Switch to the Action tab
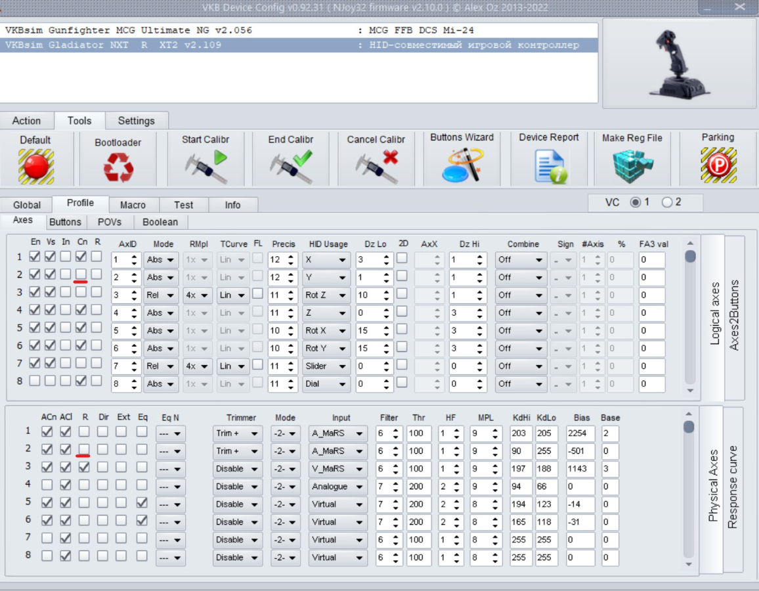 point(27,121)
